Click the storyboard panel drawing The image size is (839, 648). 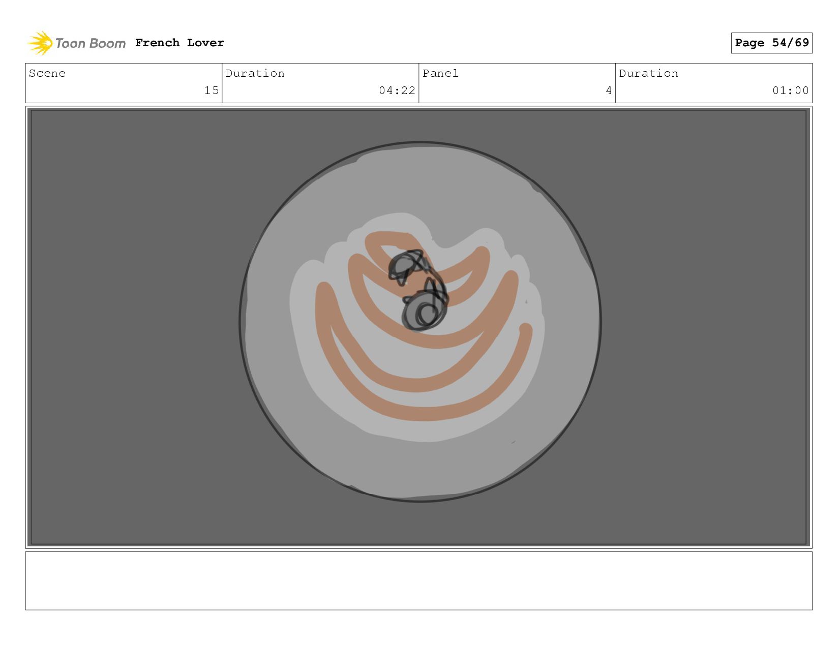coord(419,327)
